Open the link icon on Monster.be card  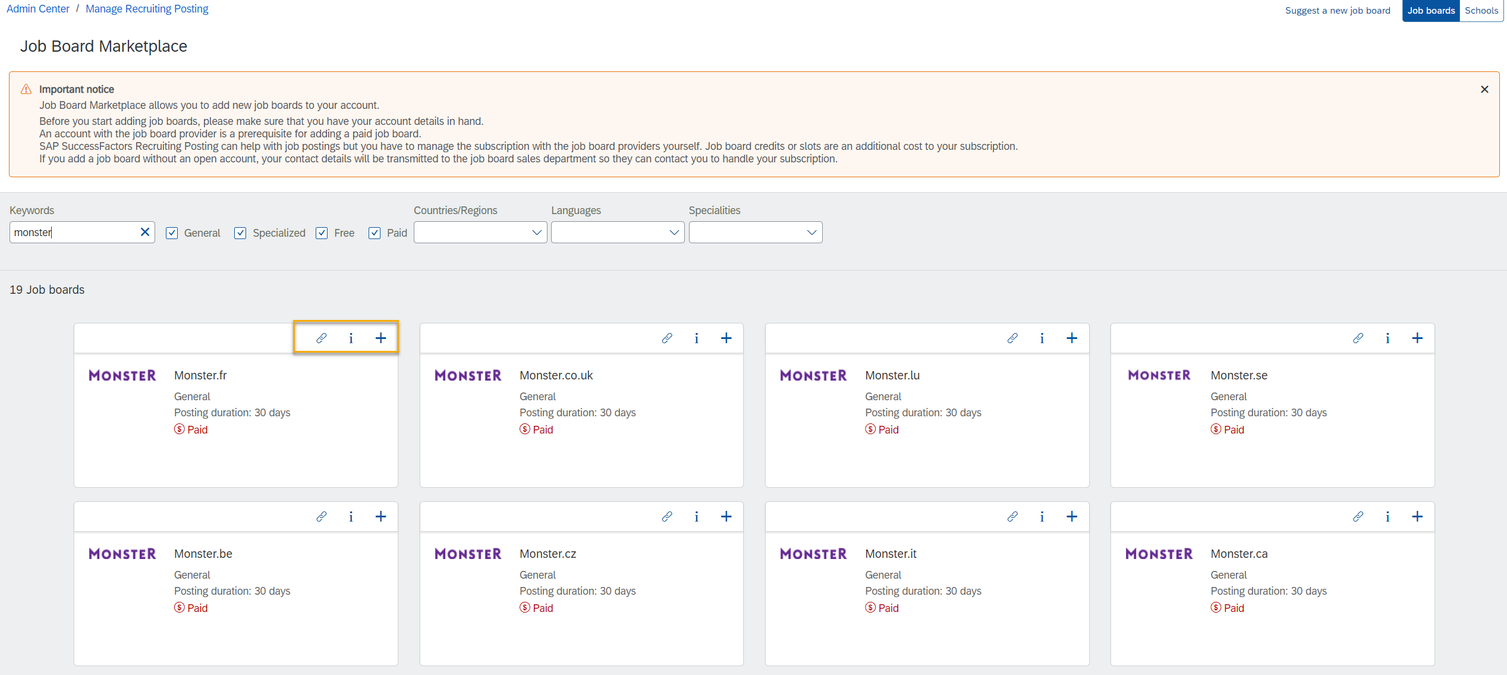(x=322, y=516)
